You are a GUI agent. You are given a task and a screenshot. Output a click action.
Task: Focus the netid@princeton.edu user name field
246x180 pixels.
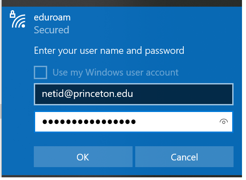(133, 94)
